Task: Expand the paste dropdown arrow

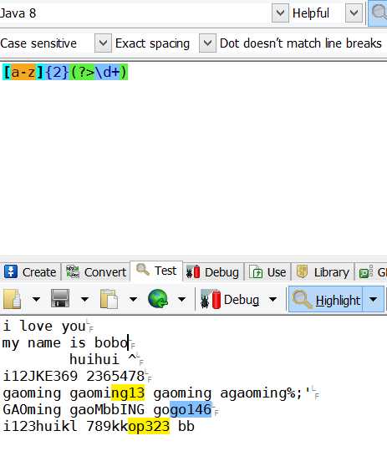Action: pos(133,299)
